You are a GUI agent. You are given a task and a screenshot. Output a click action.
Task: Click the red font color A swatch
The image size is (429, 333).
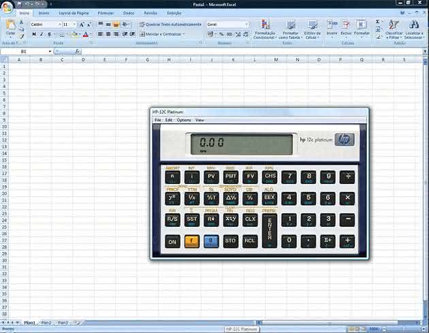tap(85, 35)
